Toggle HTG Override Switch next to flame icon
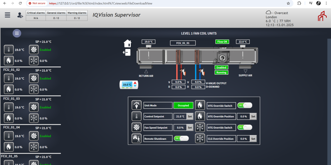This screenshot has width=331, height=165. [245, 105]
